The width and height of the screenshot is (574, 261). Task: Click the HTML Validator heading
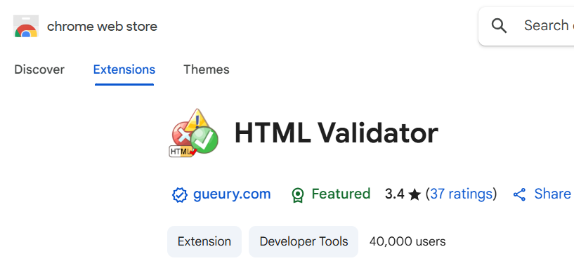(x=336, y=133)
